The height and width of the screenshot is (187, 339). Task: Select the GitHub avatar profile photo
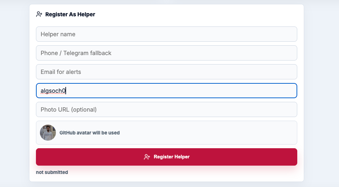(x=48, y=133)
